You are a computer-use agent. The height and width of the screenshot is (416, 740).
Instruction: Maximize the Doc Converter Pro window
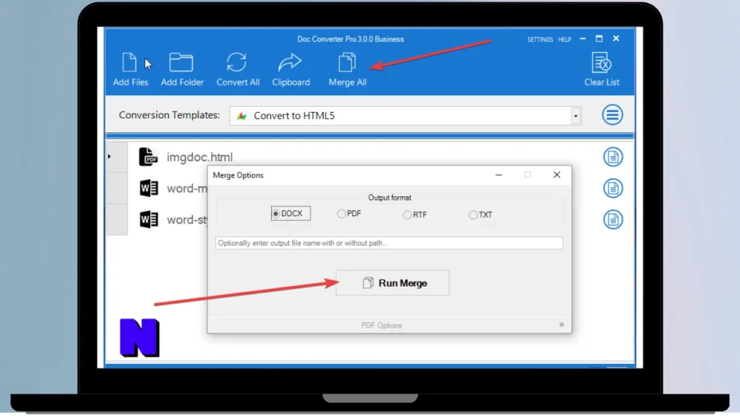pos(599,39)
